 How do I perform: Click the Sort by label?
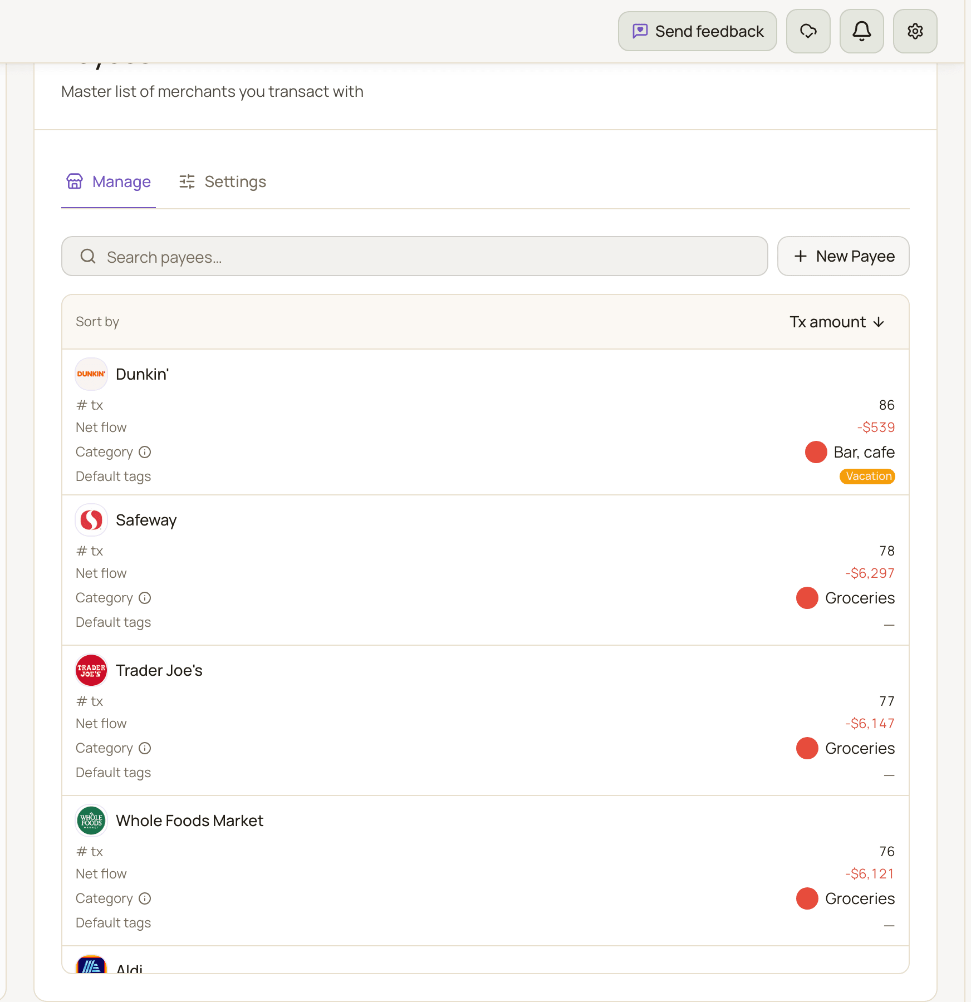click(x=97, y=322)
